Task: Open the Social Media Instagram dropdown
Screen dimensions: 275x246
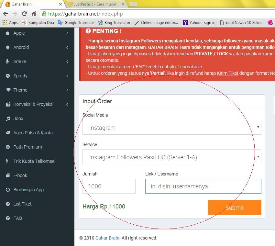Action: [x=171, y=128]
